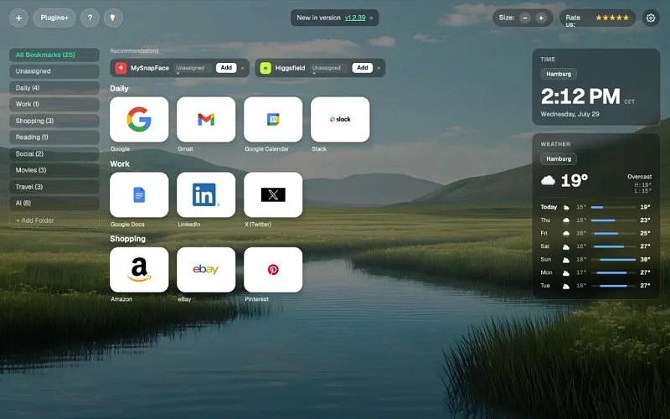Select the Daily (4) folder
This screenshot has width=670, height=419.
coord(54,88)
